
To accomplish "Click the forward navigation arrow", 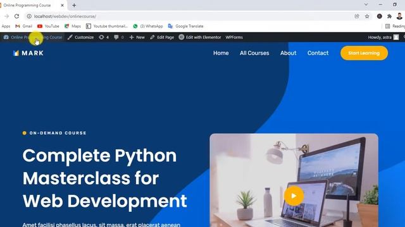I will 7,16.
